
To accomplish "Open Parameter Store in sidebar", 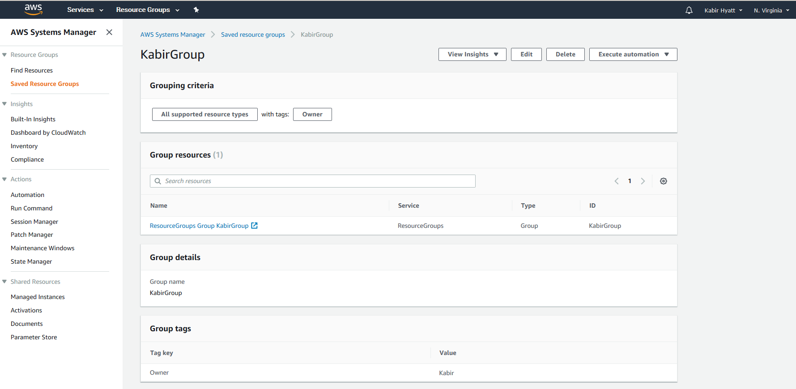I will 34,337.
